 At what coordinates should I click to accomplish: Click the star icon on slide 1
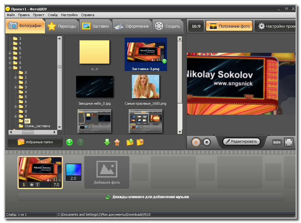tap(32, 184)
